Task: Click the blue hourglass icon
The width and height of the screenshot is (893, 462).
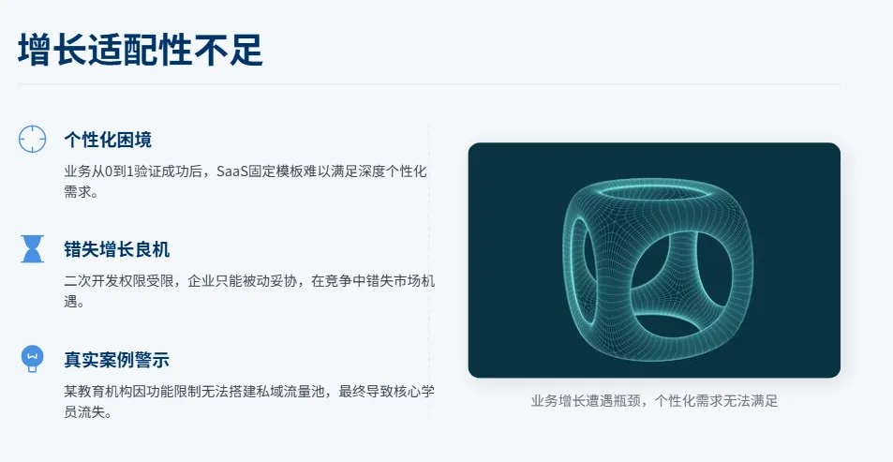Action: (33, 249)
